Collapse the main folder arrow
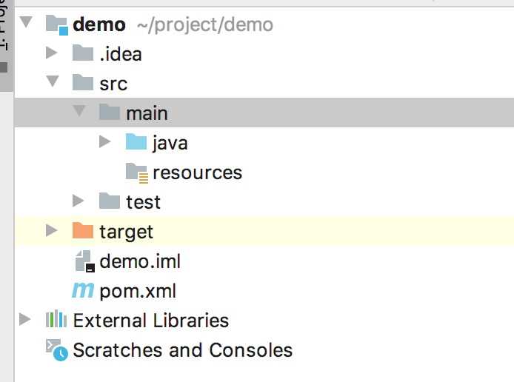 point(79,110)
